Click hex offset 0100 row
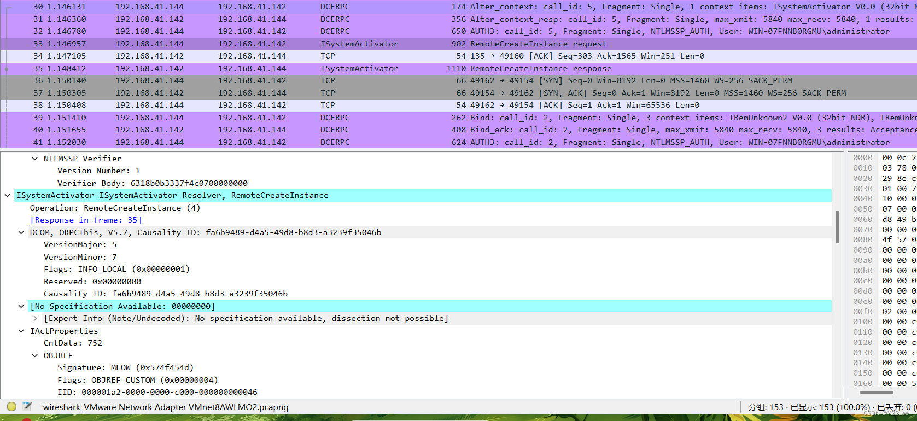The width and height of the screenshot is (917, 421). (884, 321)
